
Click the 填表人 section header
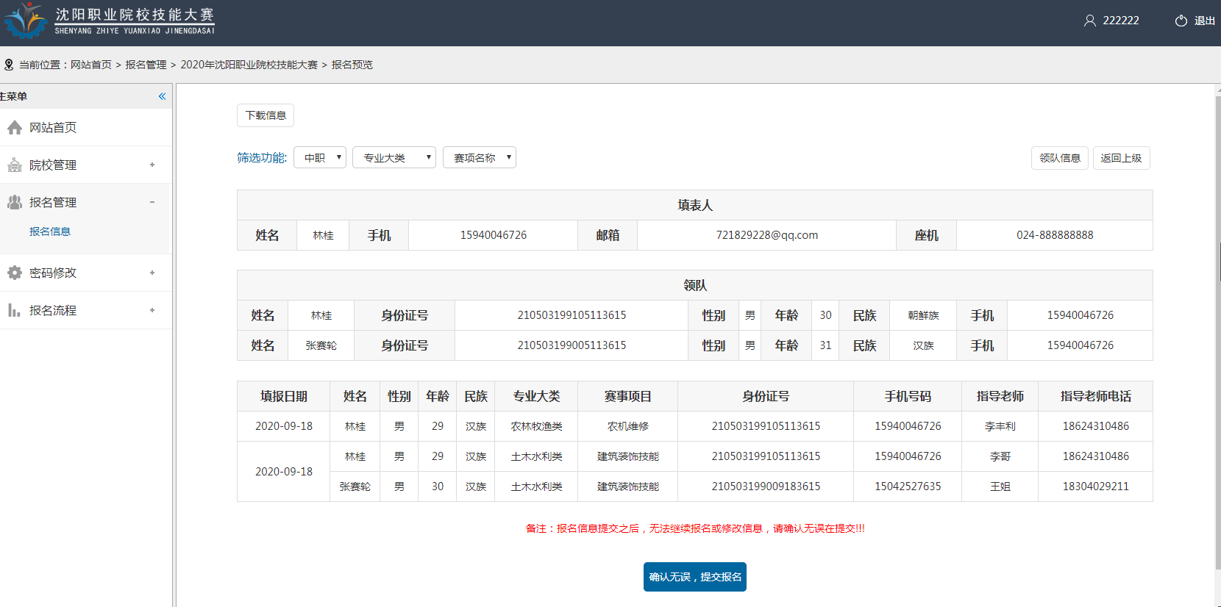tap(695, 205)
